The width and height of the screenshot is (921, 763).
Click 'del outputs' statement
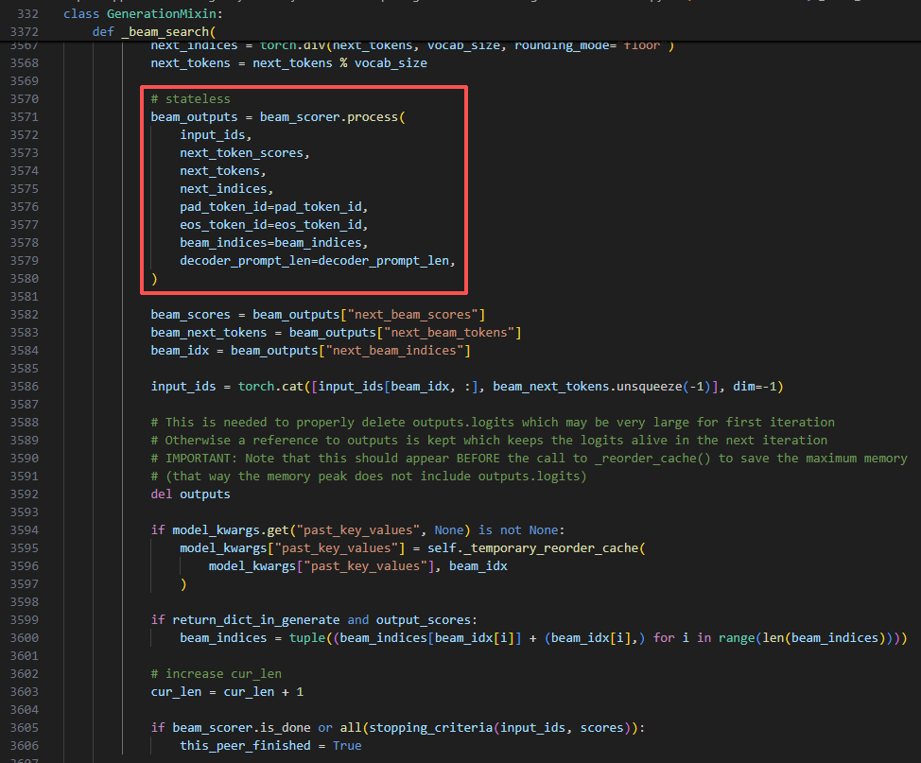pos(190,494)
